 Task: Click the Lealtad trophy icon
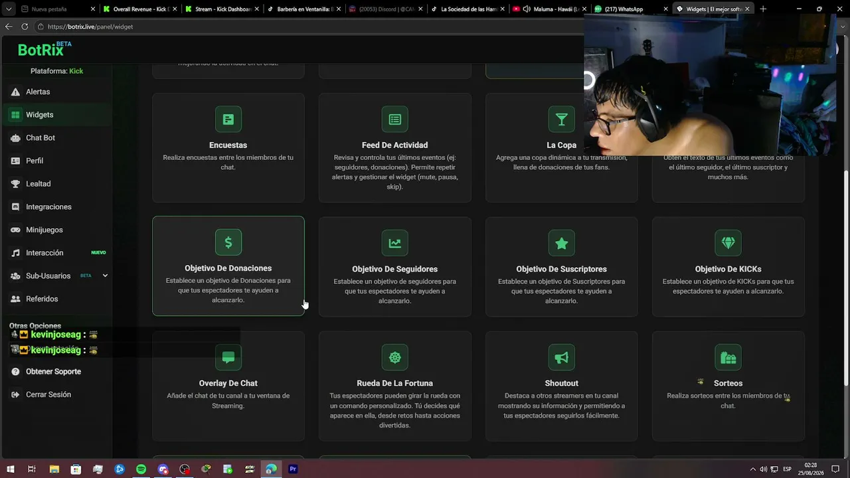(15, 184)
